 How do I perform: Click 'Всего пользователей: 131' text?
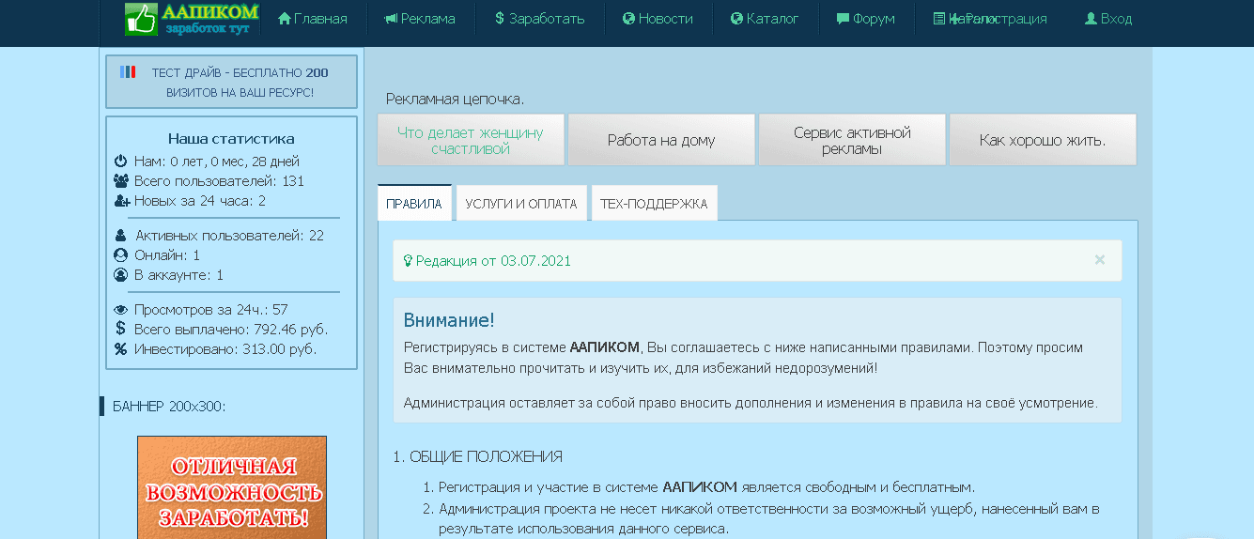pos(219,181)
